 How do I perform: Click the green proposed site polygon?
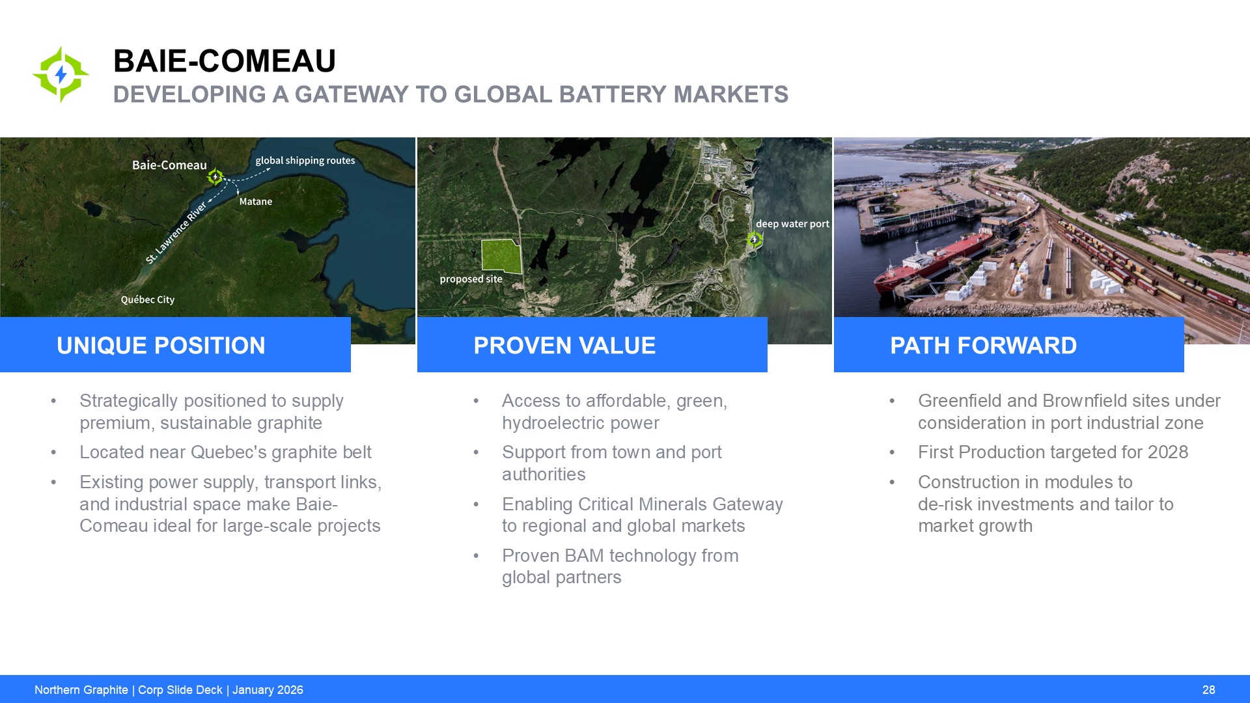point(501,256)
